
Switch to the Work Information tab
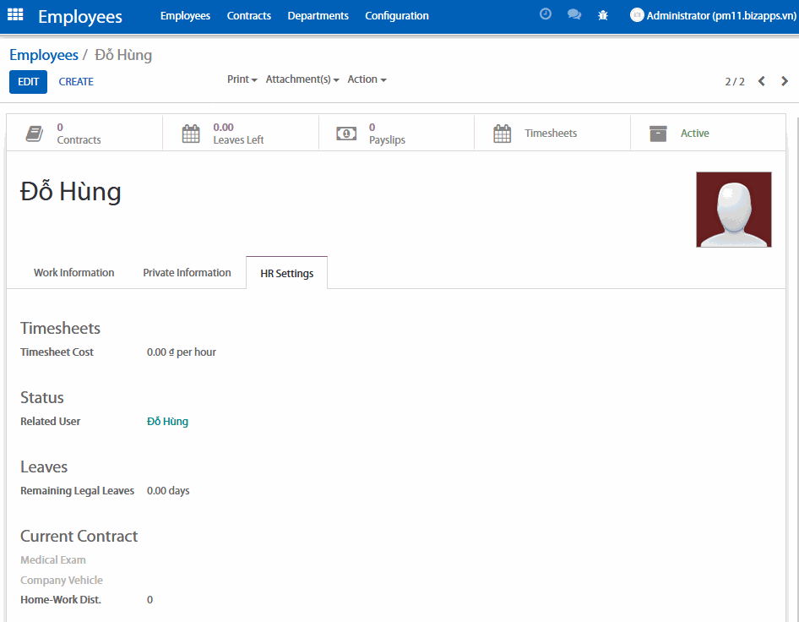(73, 273)
